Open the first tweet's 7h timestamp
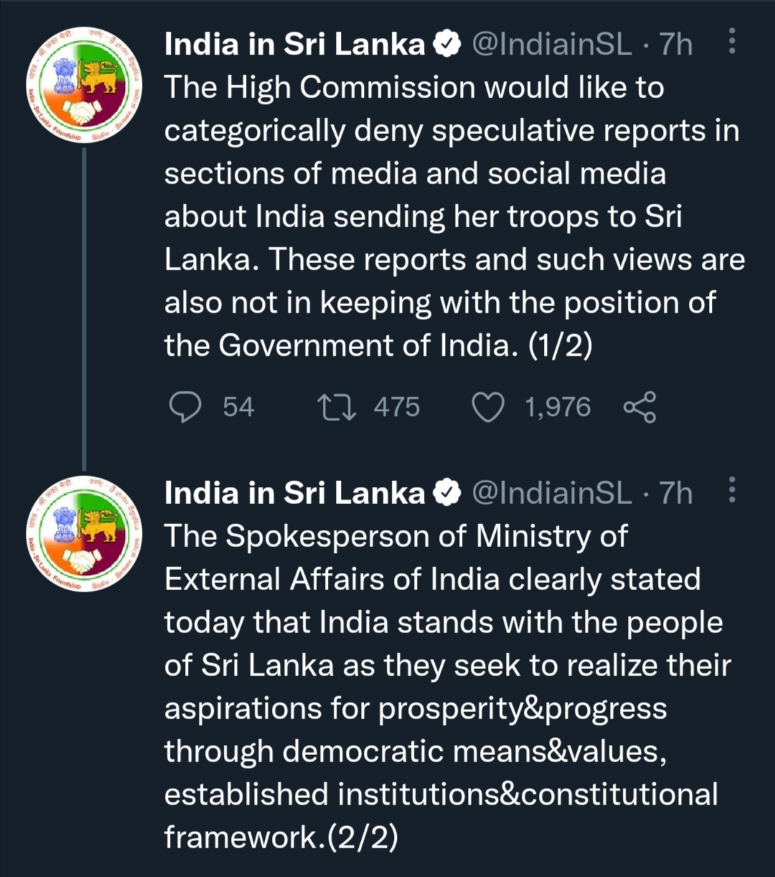Screen dimensions: 775x877 tap(676, 45)
